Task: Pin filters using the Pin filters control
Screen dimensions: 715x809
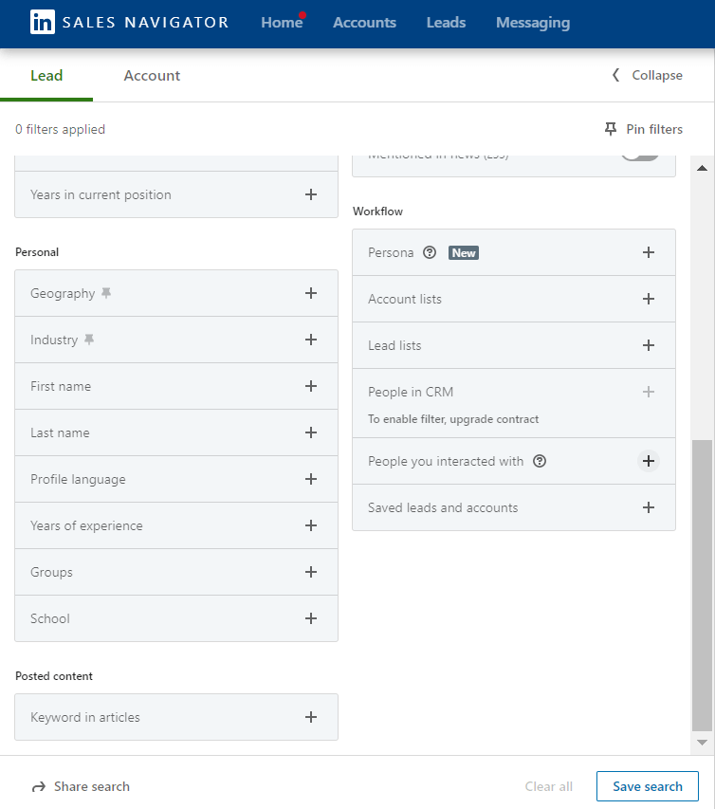Action: point(643,129)
